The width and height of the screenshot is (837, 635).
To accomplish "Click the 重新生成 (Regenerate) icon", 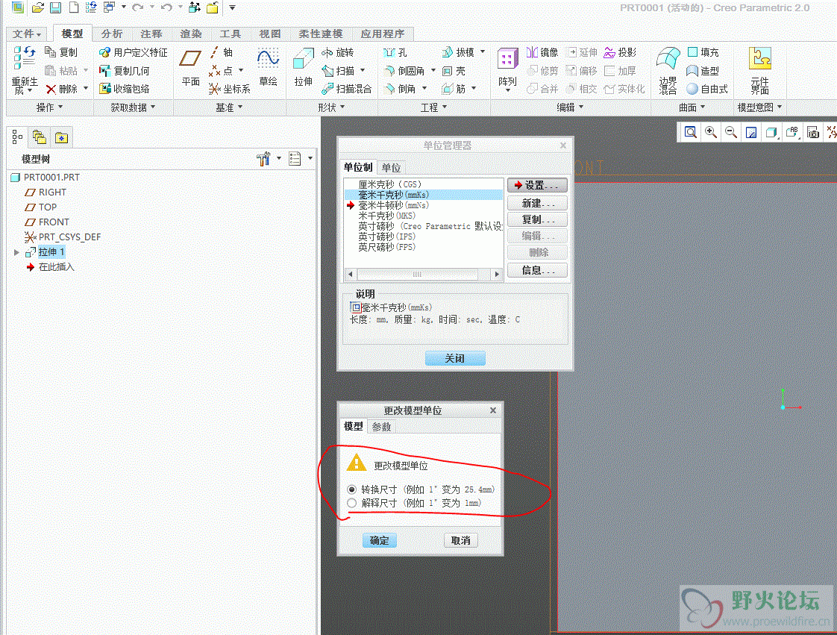I will point(25,69).
